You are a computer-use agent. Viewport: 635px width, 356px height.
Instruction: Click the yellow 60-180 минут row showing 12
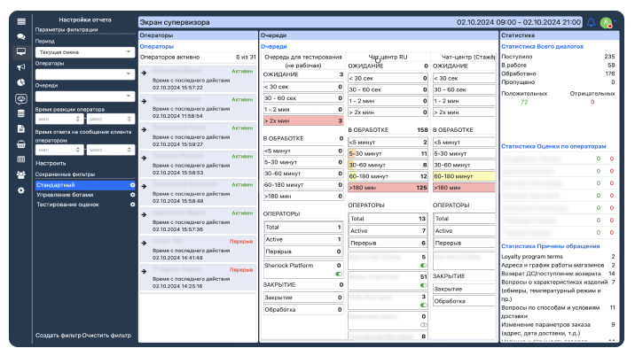point(388,176)
